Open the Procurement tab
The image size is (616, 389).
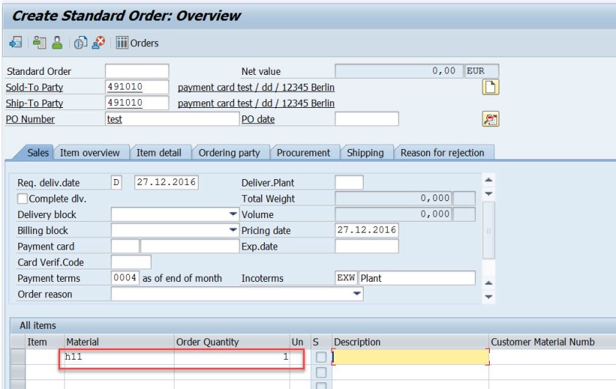[304, 153]
